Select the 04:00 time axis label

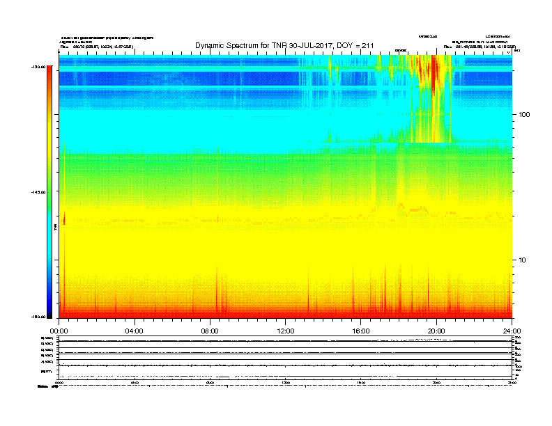pyautogui.click(x=135, y=331)
